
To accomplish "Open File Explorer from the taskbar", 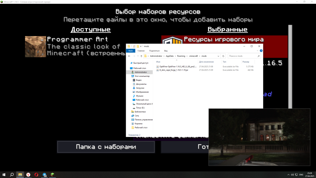I will [x=20, y=175].
